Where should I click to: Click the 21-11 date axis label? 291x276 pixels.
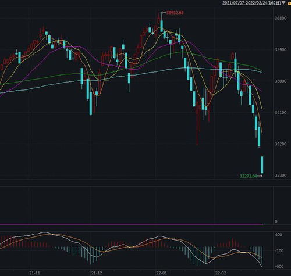(x=34, y=273)
